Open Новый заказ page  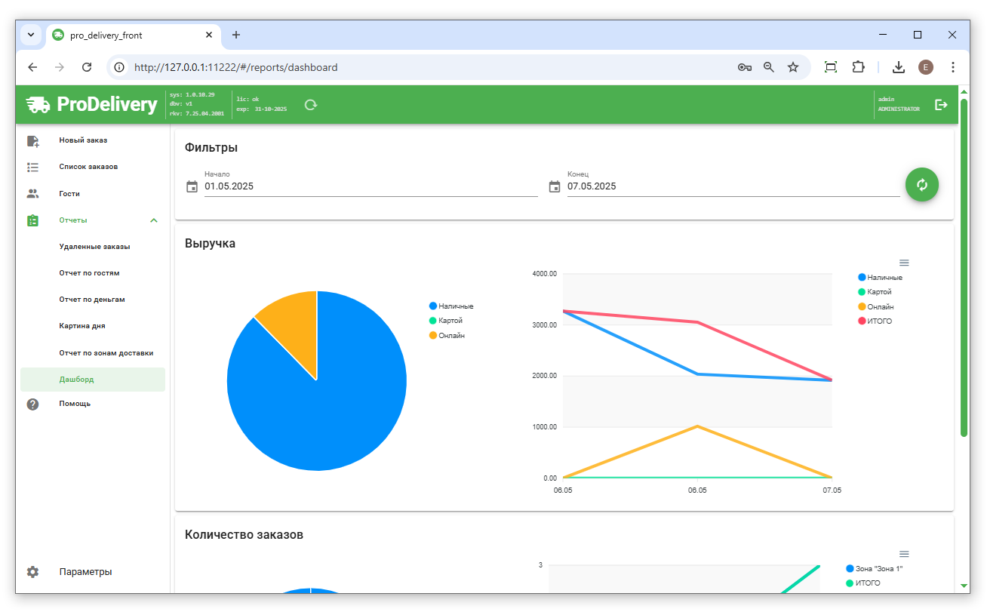tap(83, 140)
